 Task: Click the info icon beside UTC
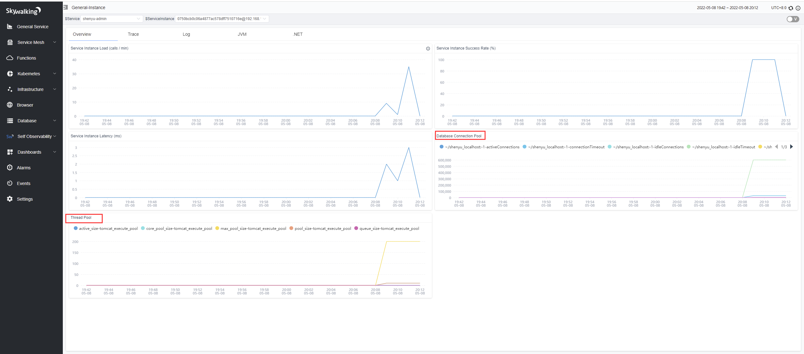tap(798, 8)
